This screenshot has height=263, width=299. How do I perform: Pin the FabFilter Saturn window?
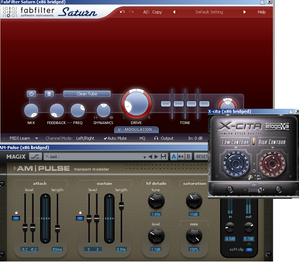(263, 2)
